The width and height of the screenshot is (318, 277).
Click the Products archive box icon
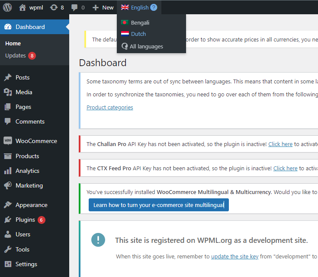[8, 156]
